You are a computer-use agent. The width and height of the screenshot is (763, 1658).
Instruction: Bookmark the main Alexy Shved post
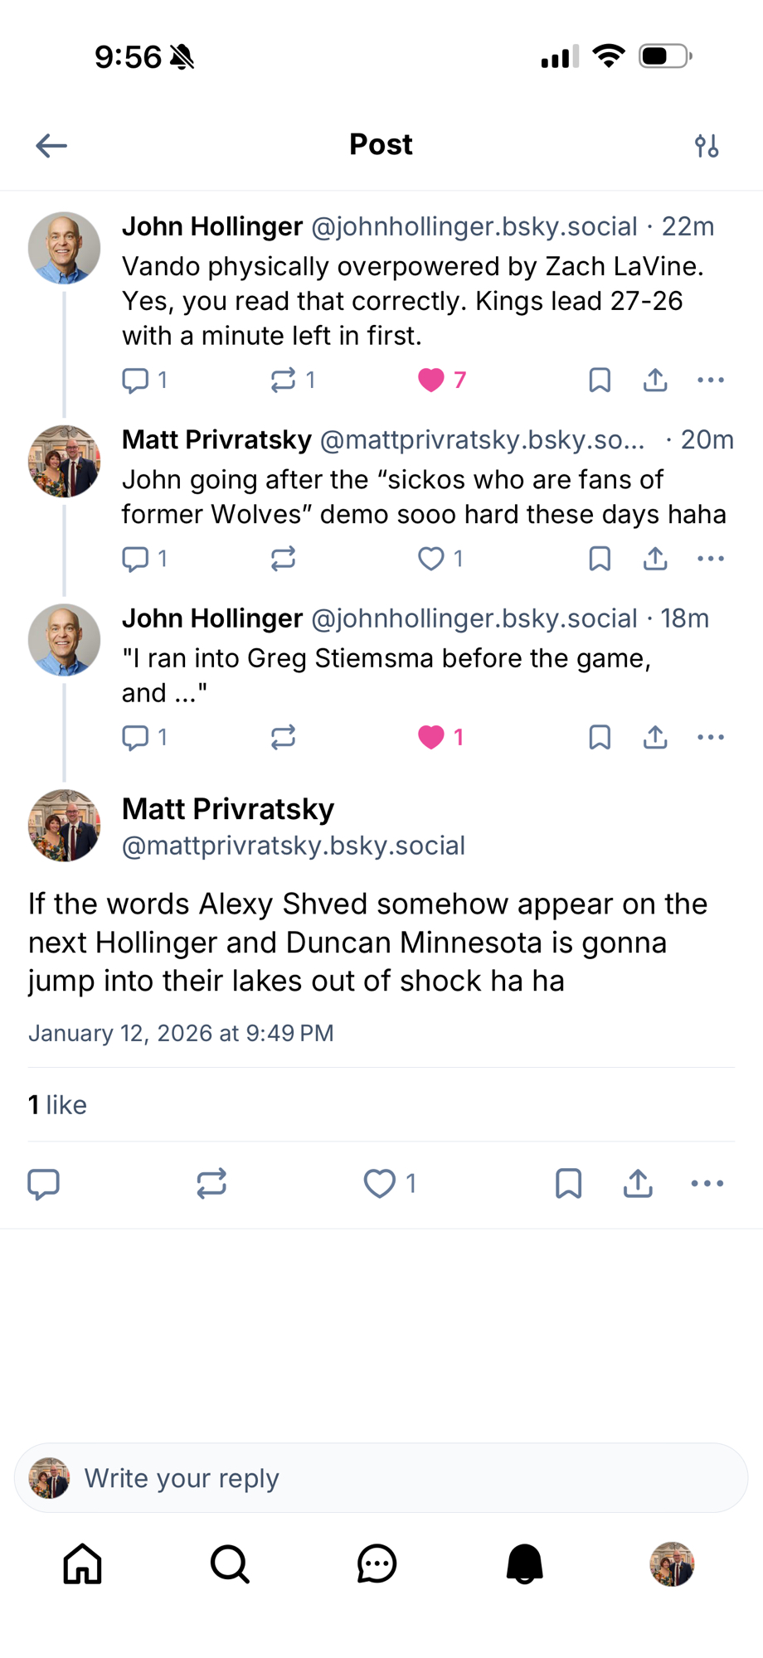pos(568,1184)
